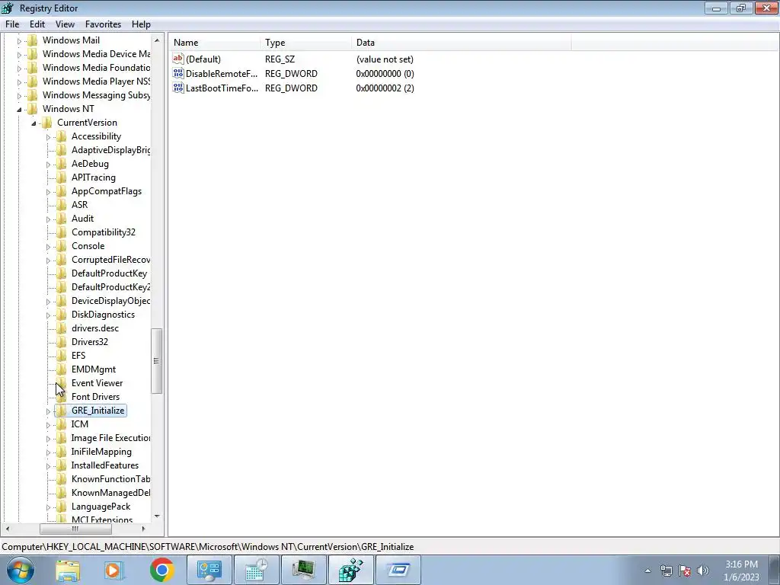Expand the Audit key
780x585 pixels.
(x=48, y=219)
